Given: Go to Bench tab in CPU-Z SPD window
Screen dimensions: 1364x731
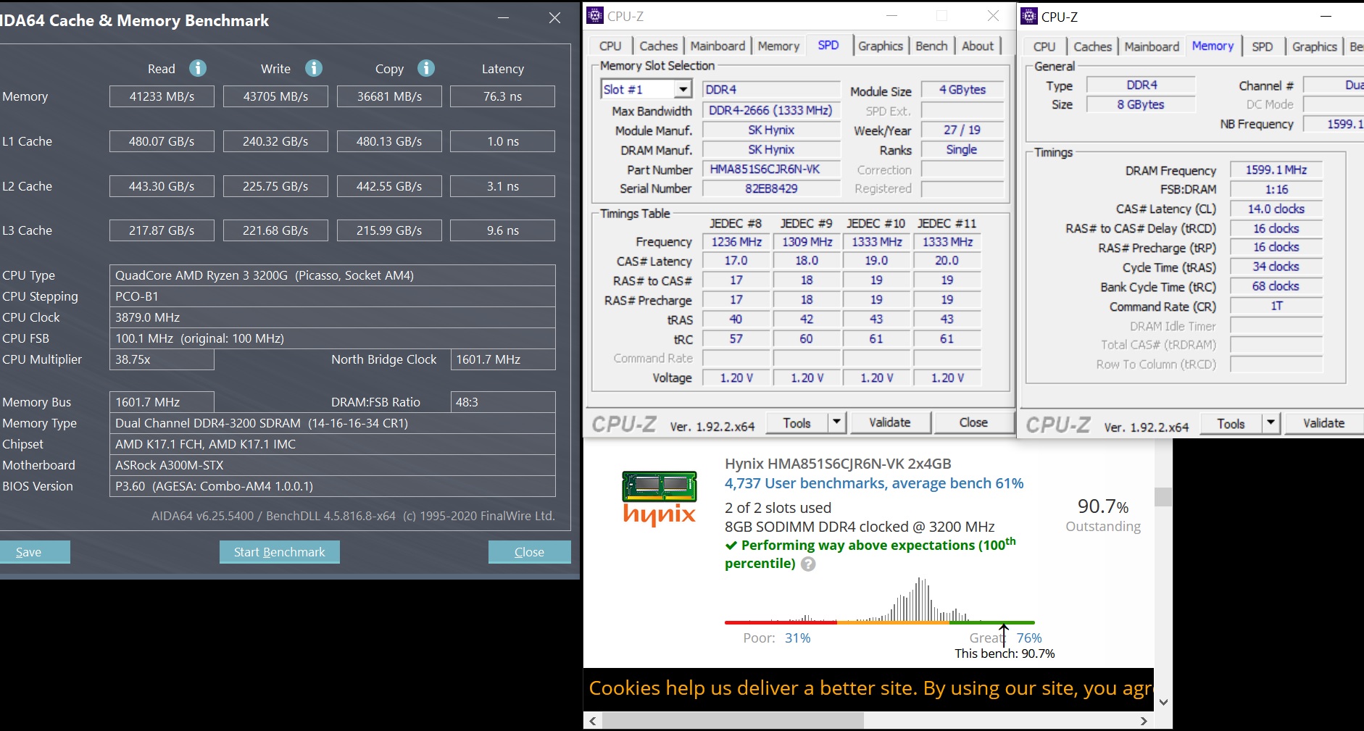Looking at the screenshot, I should click(x=931, y=46).
